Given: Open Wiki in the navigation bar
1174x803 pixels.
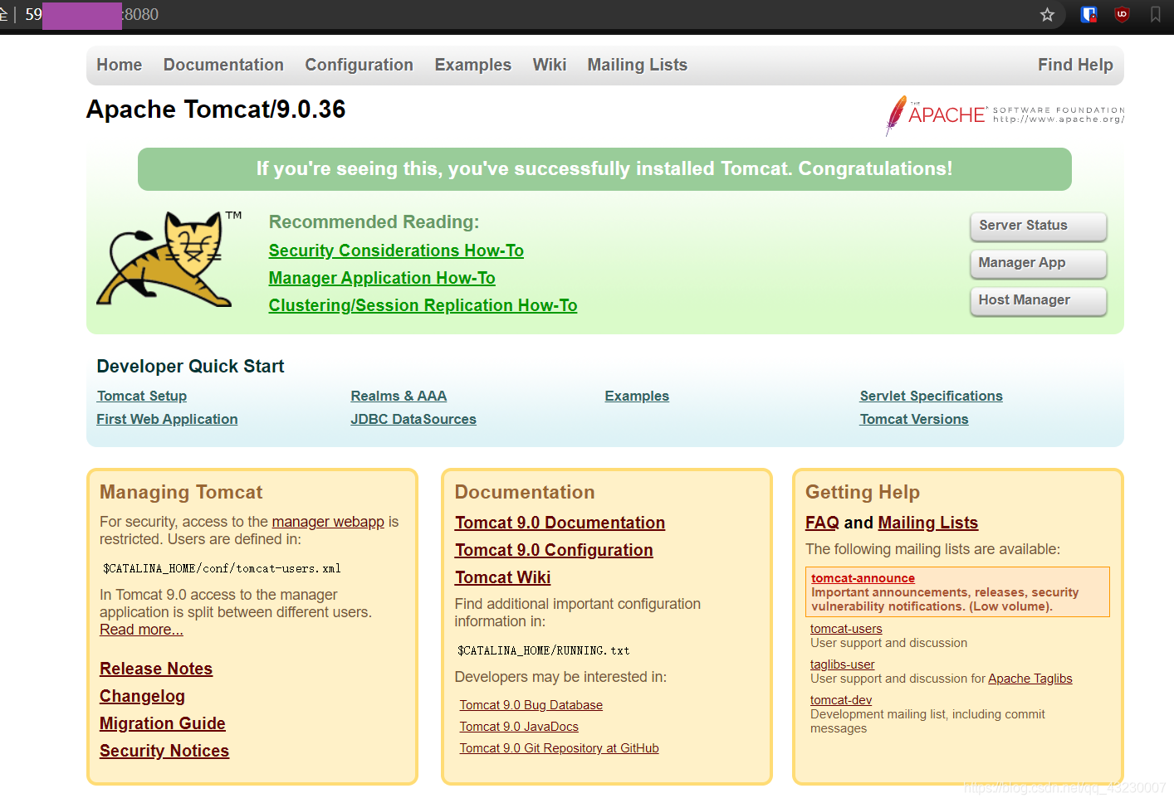Looking at the screenshot, I should pos(549,65).
